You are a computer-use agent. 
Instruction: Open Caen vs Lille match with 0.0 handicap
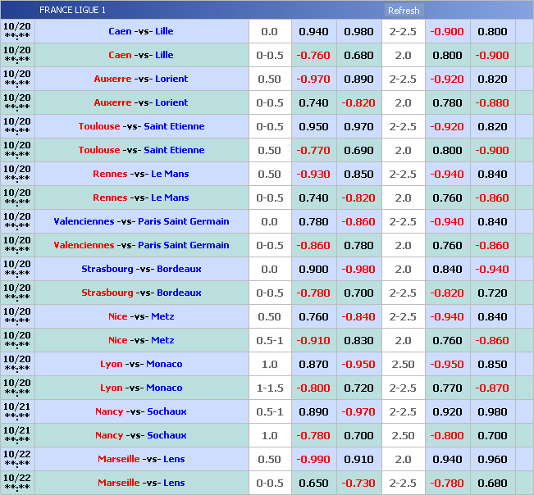(x=141, y=32)
